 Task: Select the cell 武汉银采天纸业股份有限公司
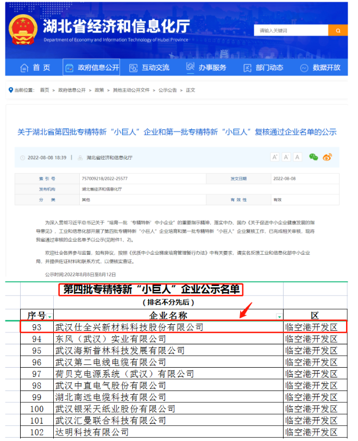(x=168, y=408)
